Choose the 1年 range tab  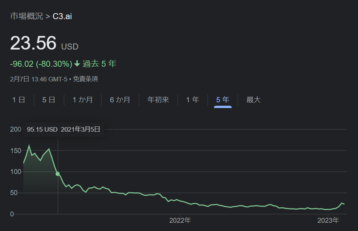193,100
